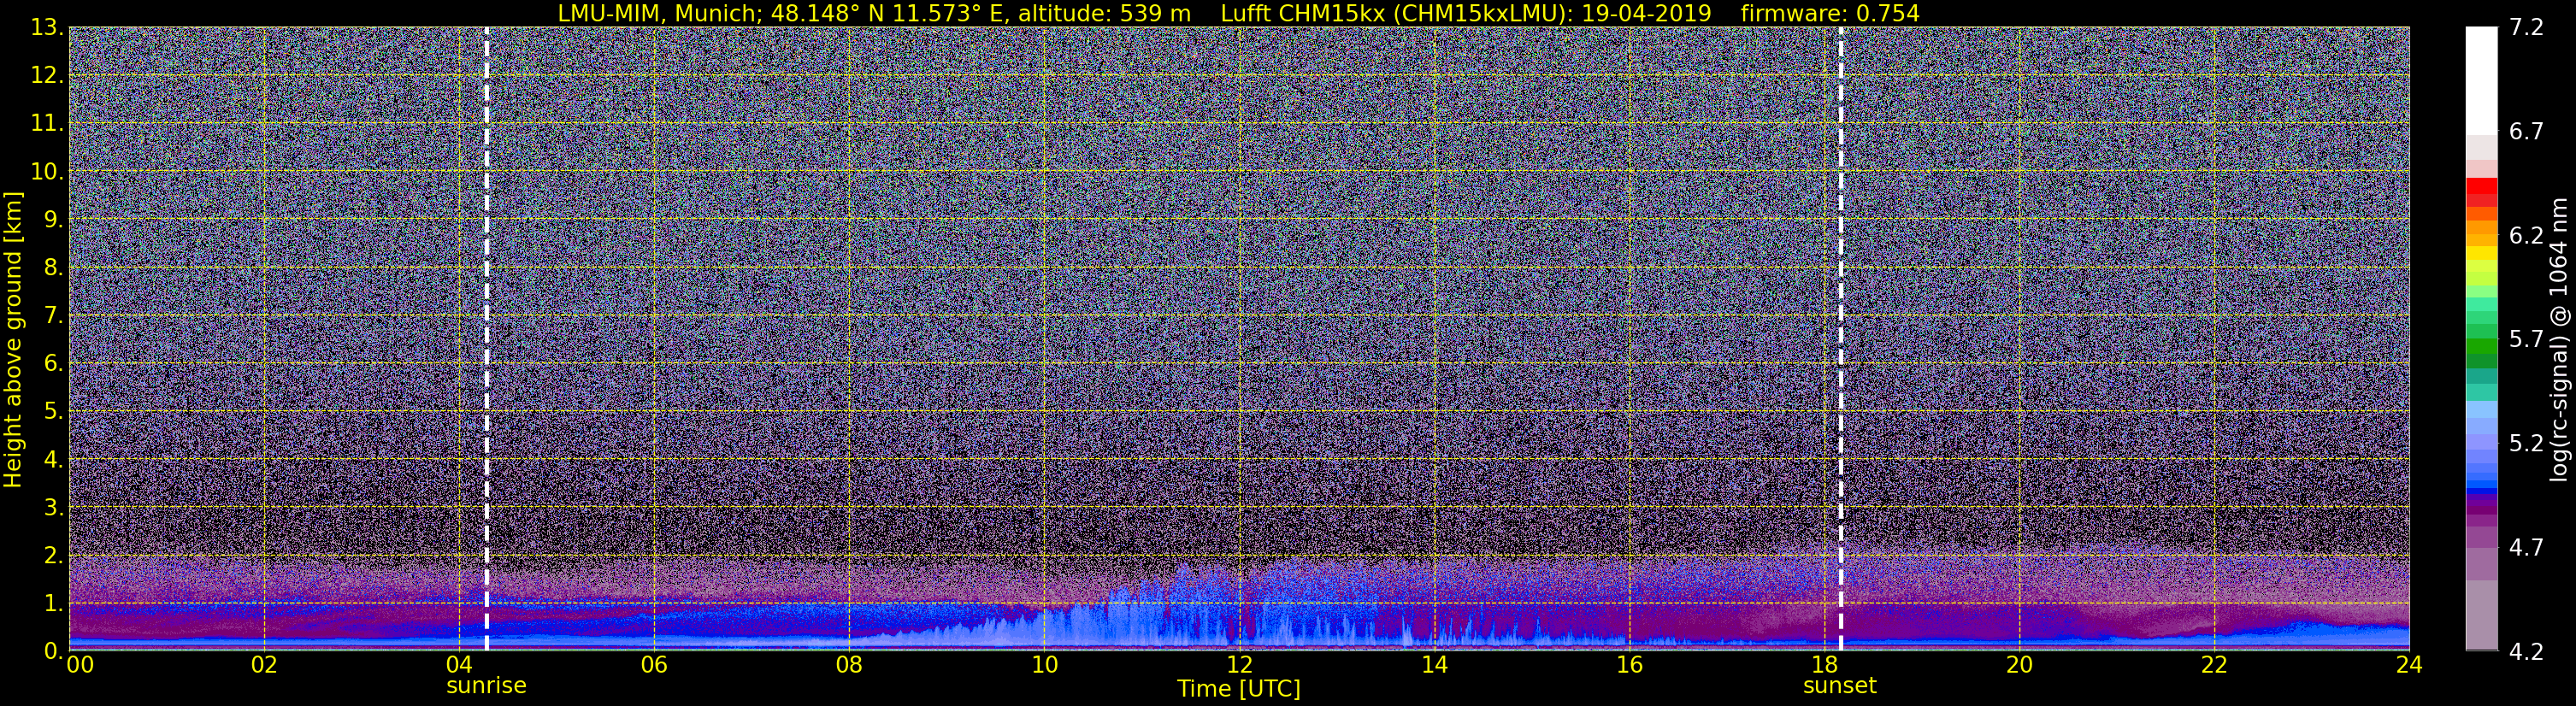The height and width of the screenshot is (706, 2576).
Task: Click the height axis tick label '13.'
Action: click(47, 28)
